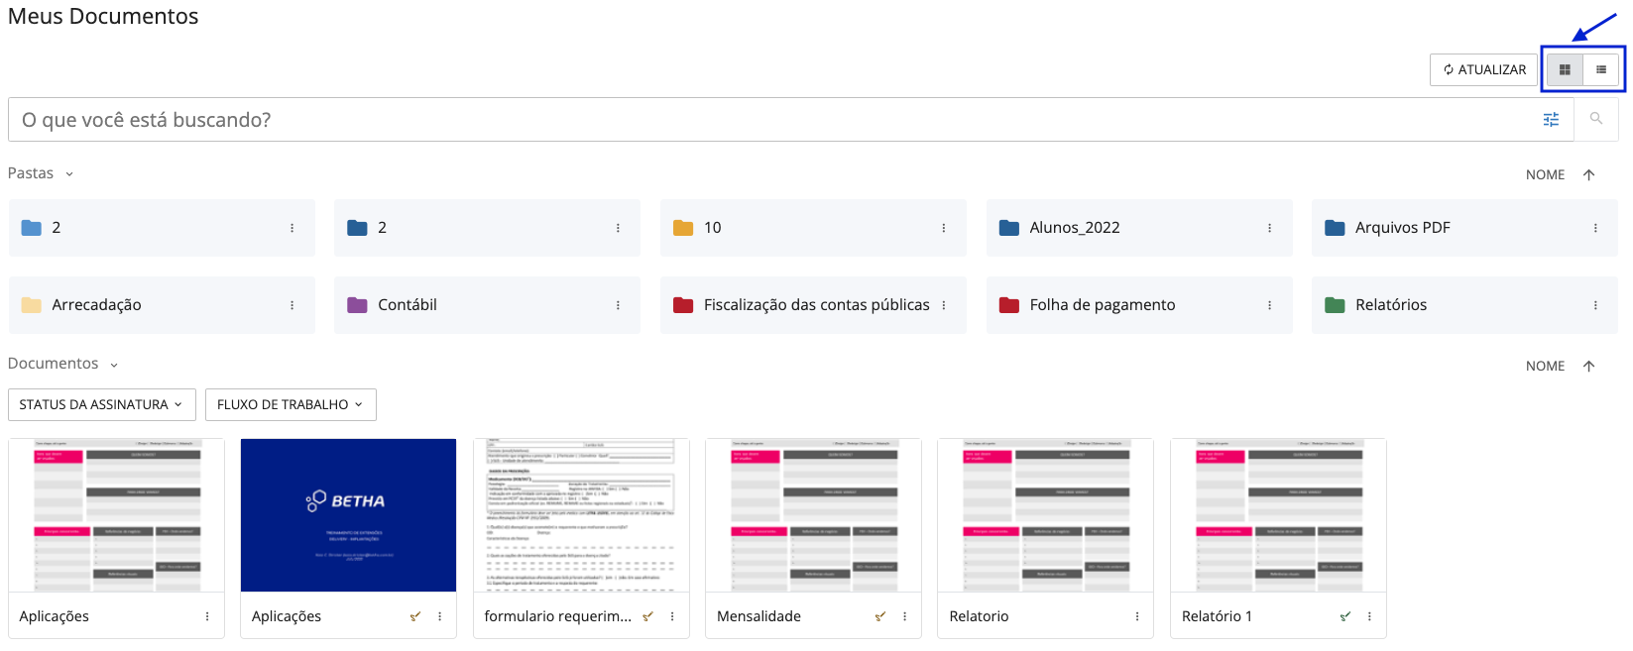Screen dimensions: 1633x651
Task: Open the Contábil purple folder
Action: [x=407, y=305]
